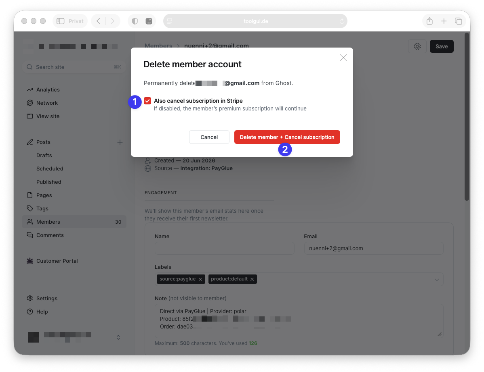Create a new post with plus icon
Screen dimensions: 484x372
point(120,142)
